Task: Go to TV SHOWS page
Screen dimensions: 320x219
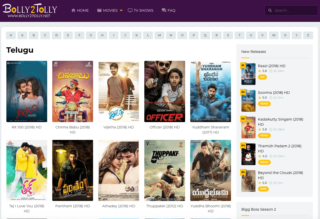Action: pyautogui.click(x=144, y=10)
